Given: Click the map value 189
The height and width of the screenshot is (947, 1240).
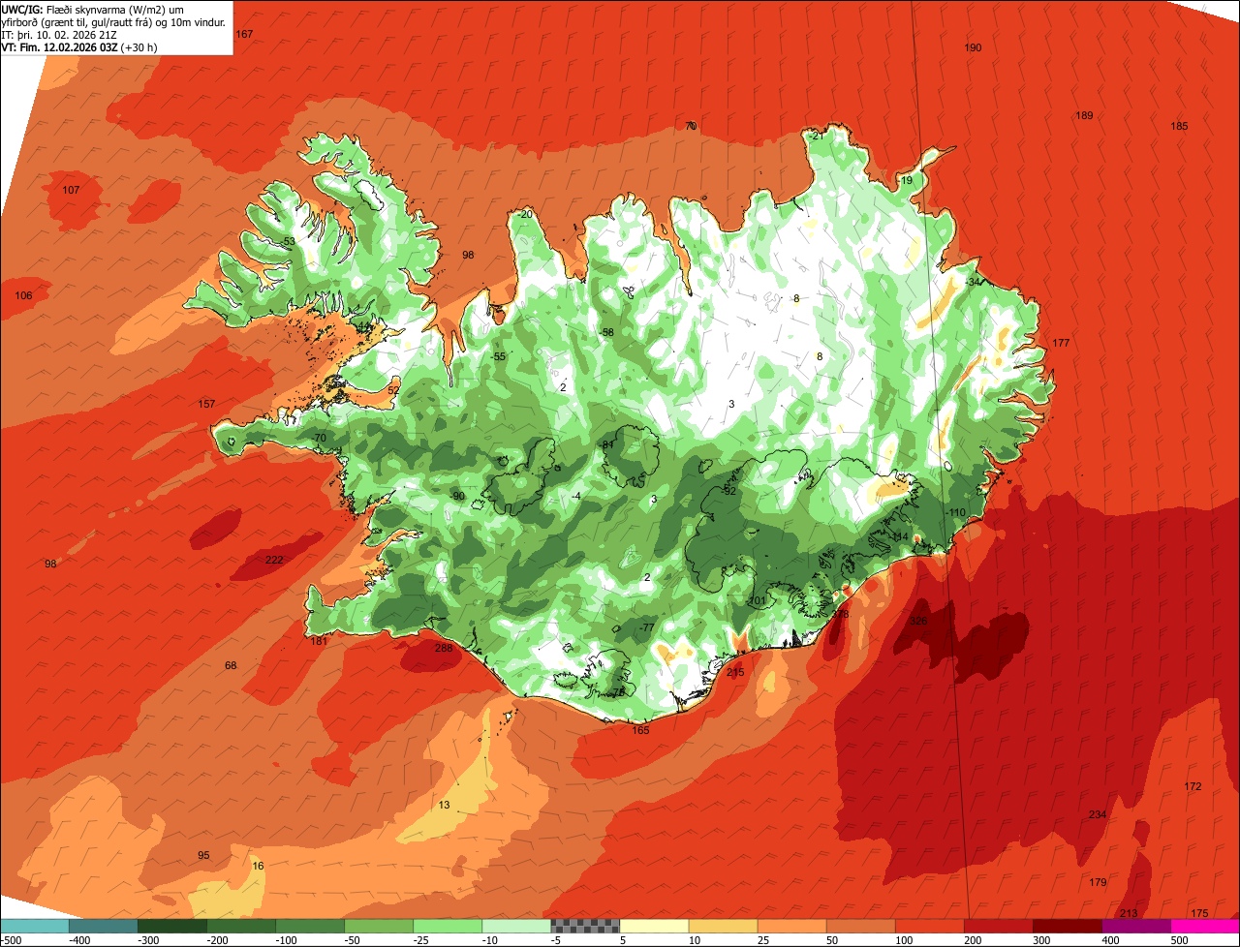Looking at the screenshot, I should [1084, 115].
